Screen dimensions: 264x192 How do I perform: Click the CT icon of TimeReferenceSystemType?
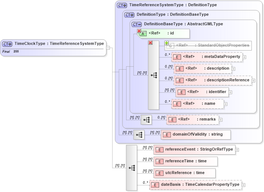coord(122,5)
